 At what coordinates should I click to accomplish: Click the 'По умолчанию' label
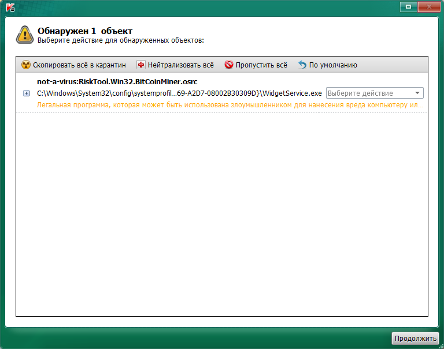(x=333, y=65)
